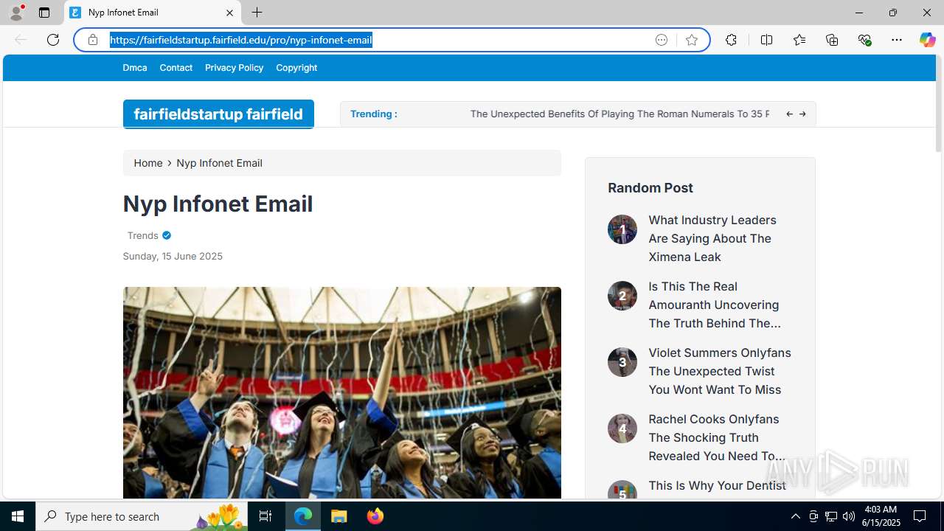Click the taskbar clock showing 4:03 AM

882,516
